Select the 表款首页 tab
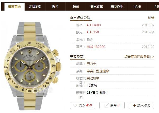This screenshot has height=113, width=159. click(x=15, y=7)
